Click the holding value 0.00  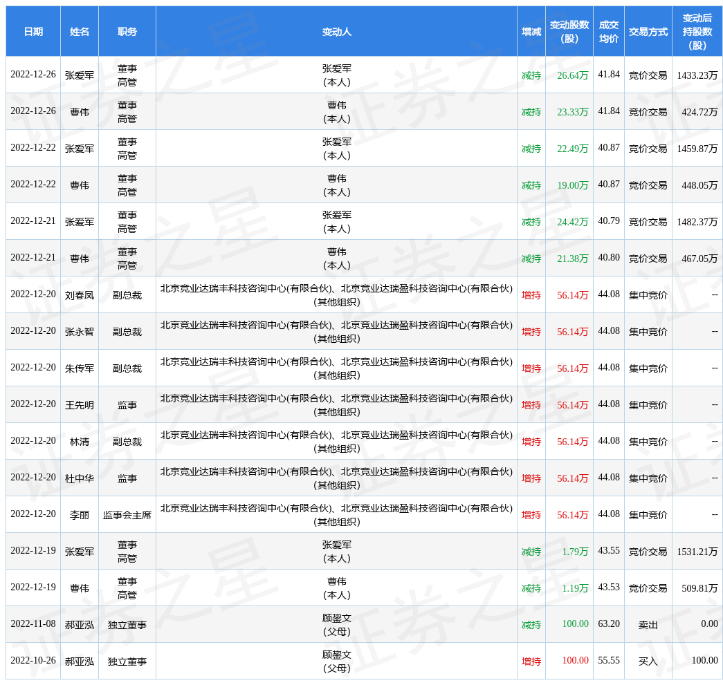[709, 623]
